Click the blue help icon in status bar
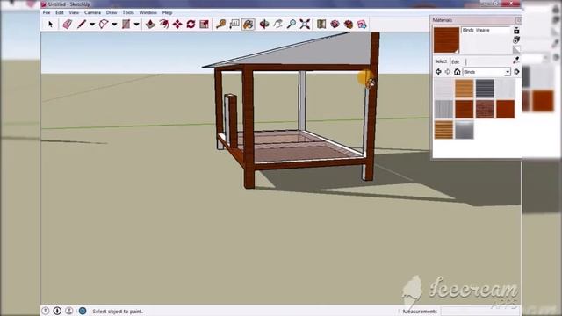 click(83, 311)
